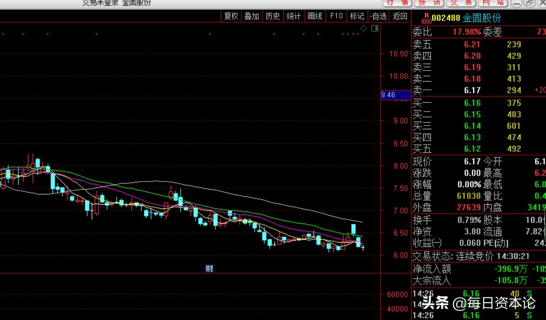Select 买一 price 6.16

pos(472,103)
